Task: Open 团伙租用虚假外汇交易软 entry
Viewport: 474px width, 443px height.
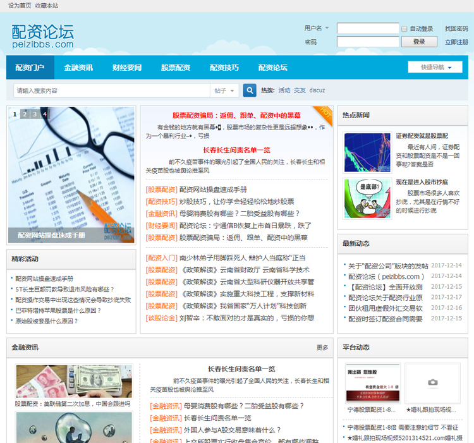Action: point(386,308)
